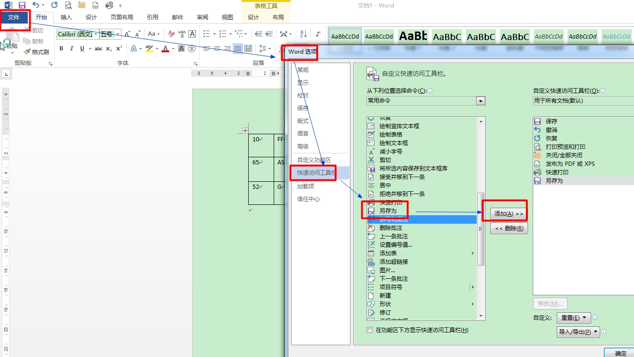Select 高级 in the Word 选项 sidebar
634x357 pixels.
click(303, 146)
